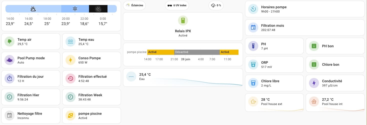Screen dimensions: 367x125
Task: Click the Filtration effectué history icon
Action: (x=70, y=78)
